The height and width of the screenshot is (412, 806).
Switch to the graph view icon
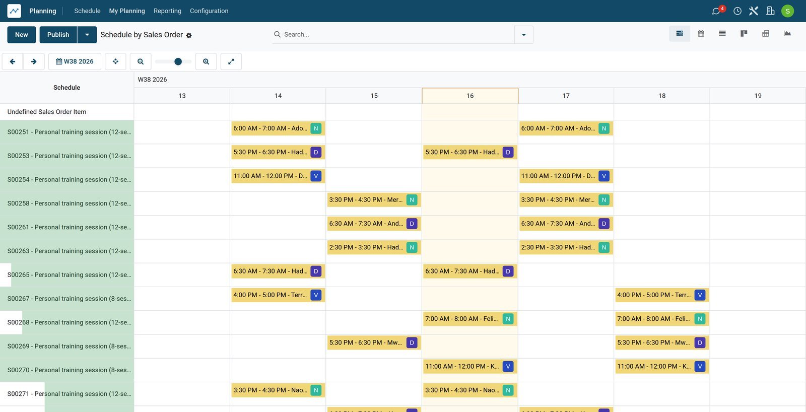coord(787,34)
